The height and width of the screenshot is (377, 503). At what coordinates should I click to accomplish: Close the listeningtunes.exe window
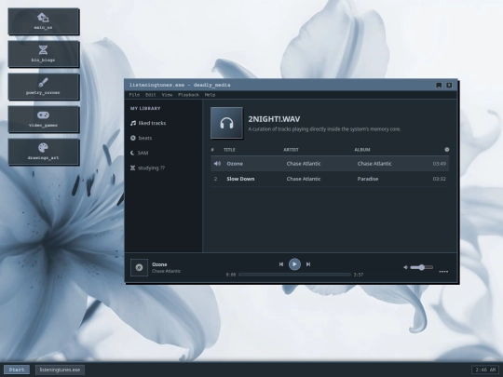(x=449, y=85)
